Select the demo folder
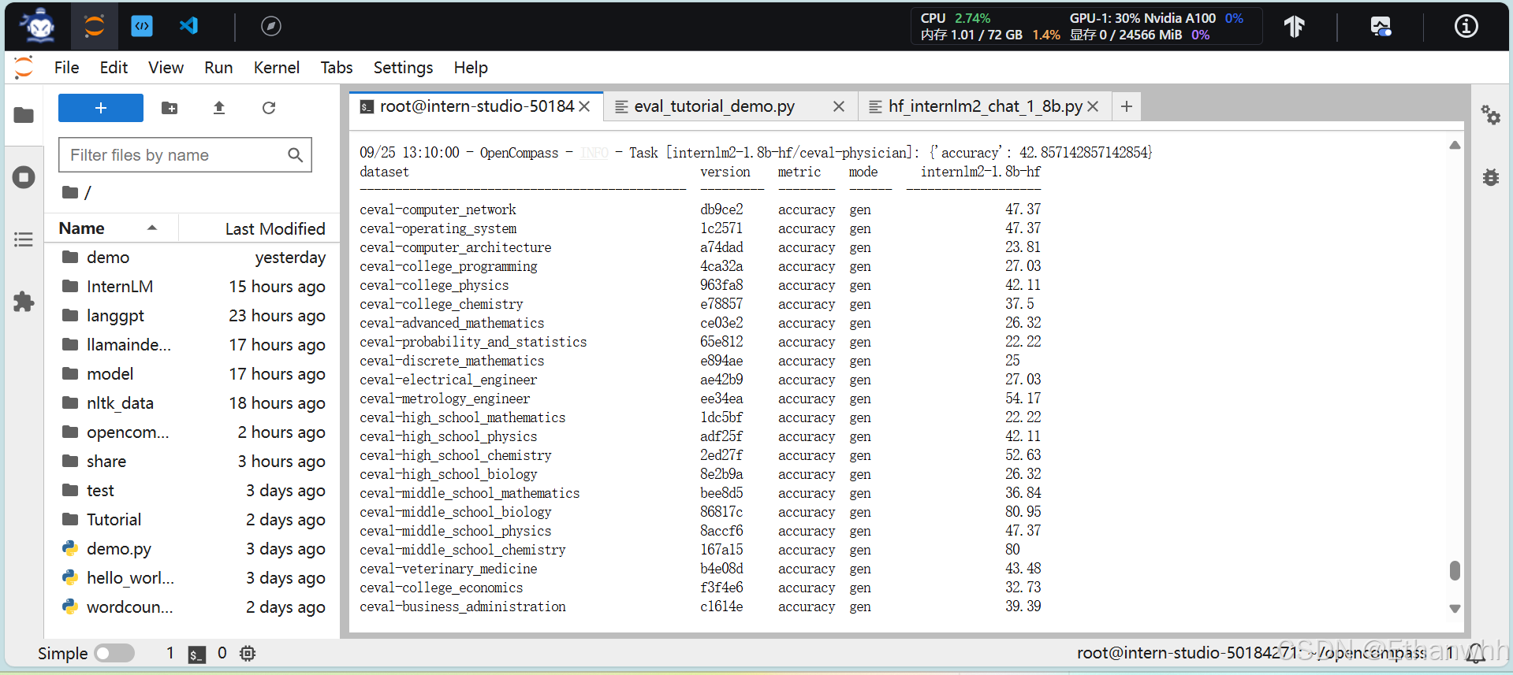The image size is (1513, 675). pyautogui.click(x=192, y=258)
